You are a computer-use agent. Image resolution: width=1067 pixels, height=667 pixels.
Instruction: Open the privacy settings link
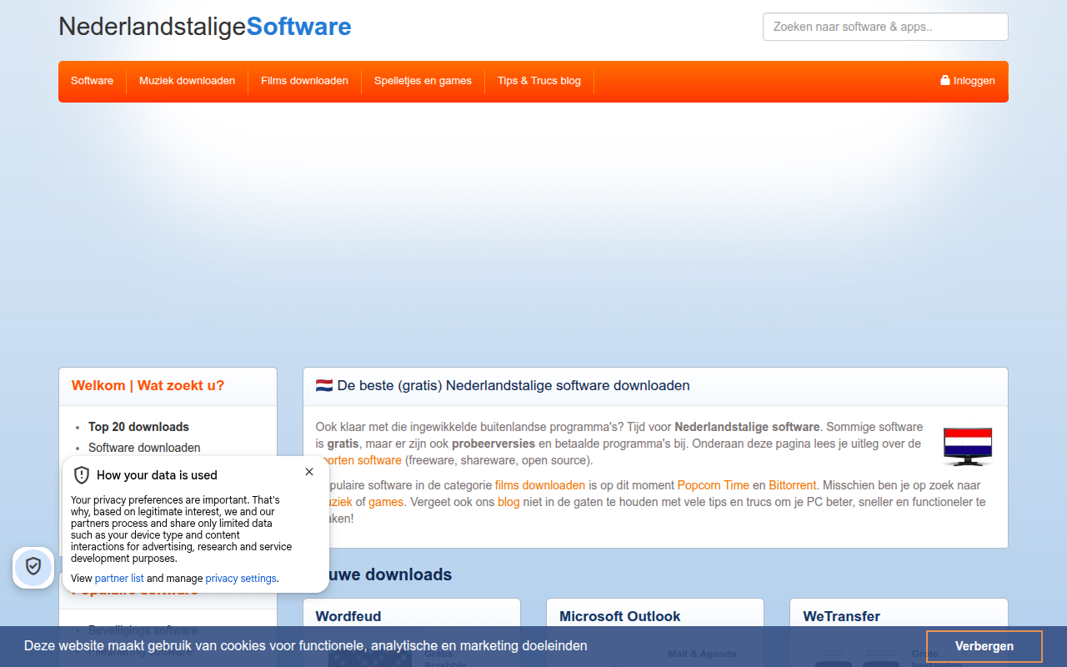click(241, 579)
